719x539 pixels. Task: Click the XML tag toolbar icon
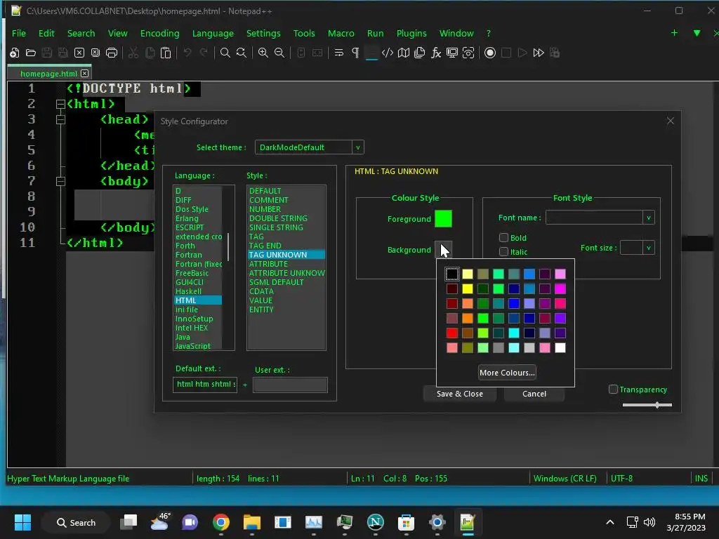[x=388, y=53]
